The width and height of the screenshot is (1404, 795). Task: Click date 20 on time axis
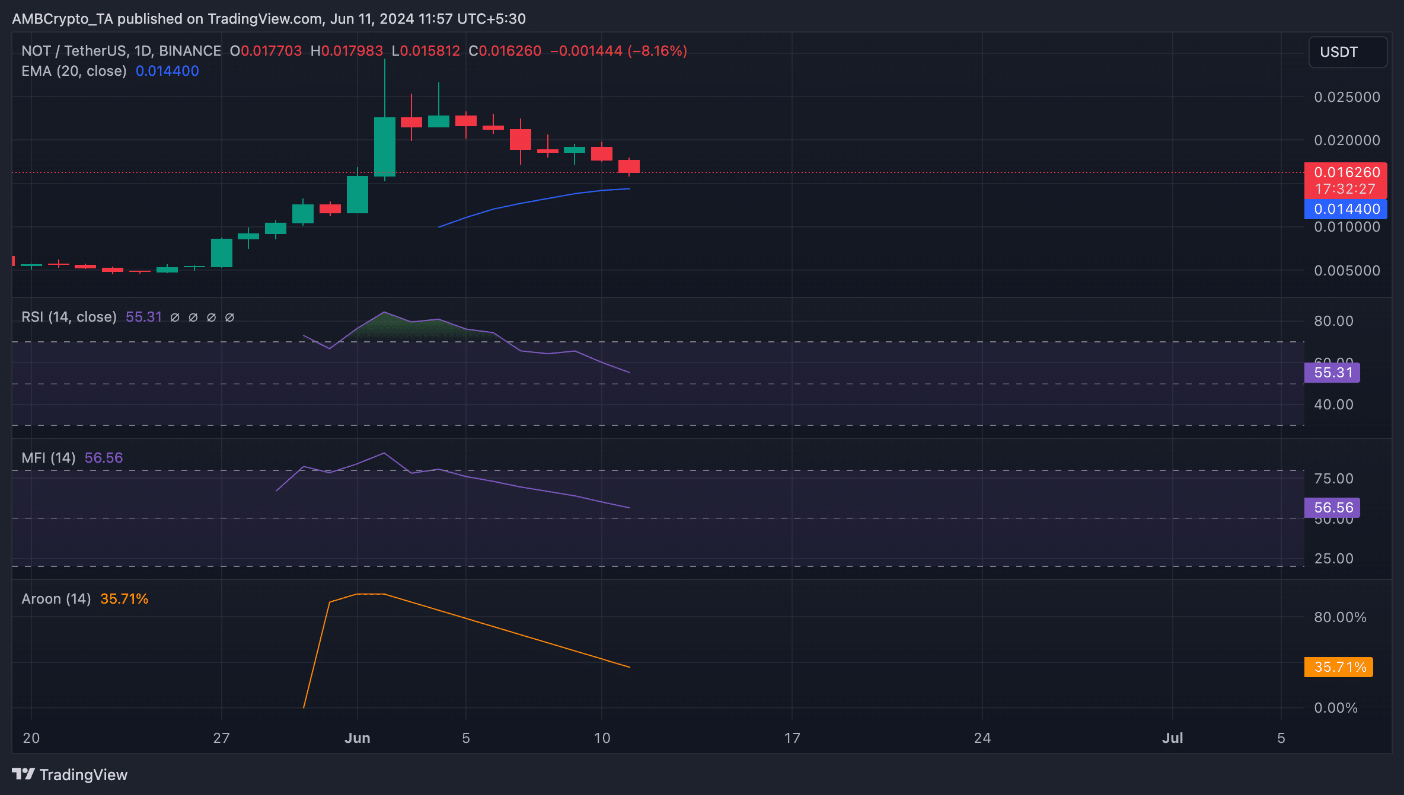[31, 738]
